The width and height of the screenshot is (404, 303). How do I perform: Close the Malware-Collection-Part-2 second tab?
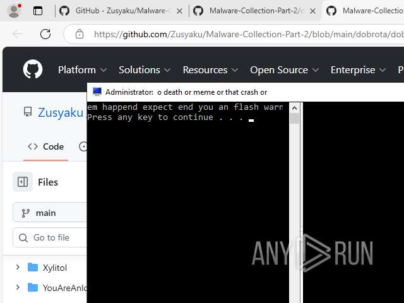pyautogui.click(x=312, y=11)
